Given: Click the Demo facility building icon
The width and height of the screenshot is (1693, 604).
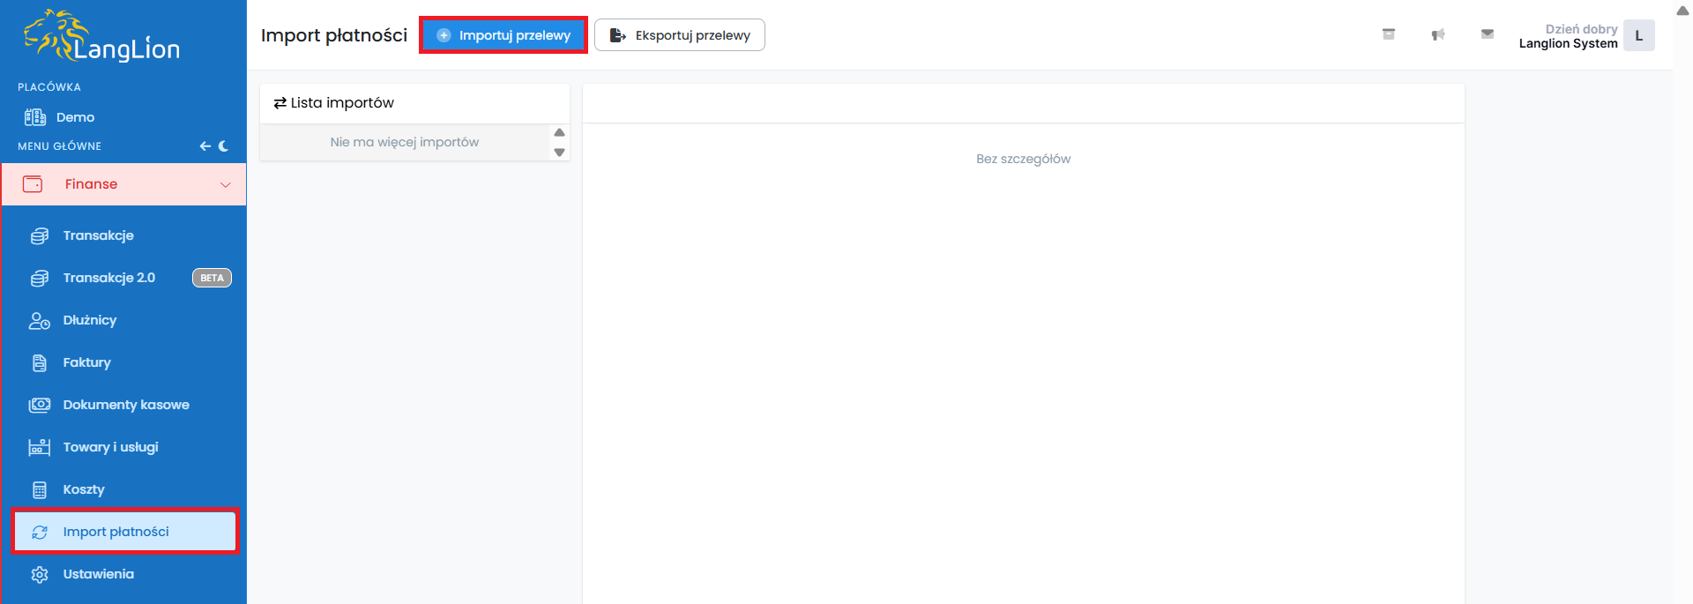Looking at the screenshot, I should coord(35,117).
